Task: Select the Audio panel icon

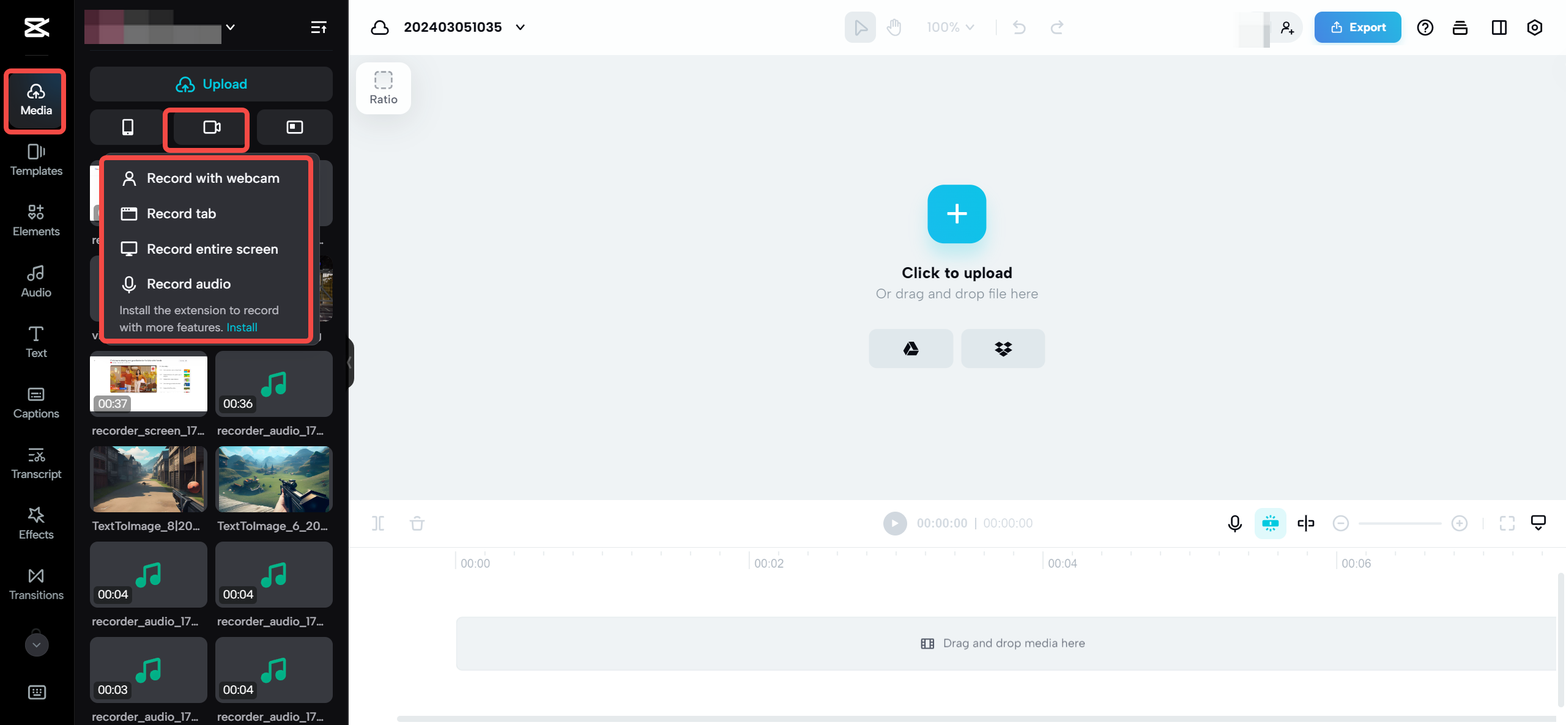Action: [x=36, y=281]
